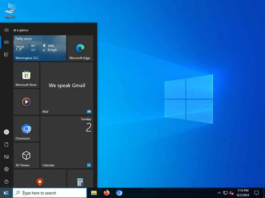Open the 3D Viewer tile

[26, 155]
